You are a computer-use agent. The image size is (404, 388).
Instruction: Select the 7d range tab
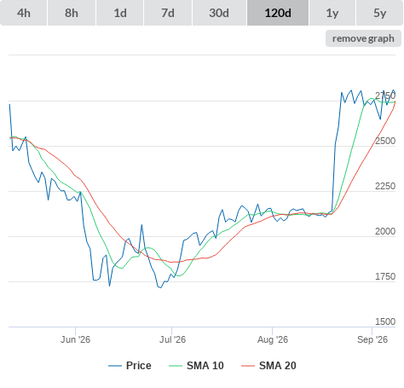[x=168, y=13]
